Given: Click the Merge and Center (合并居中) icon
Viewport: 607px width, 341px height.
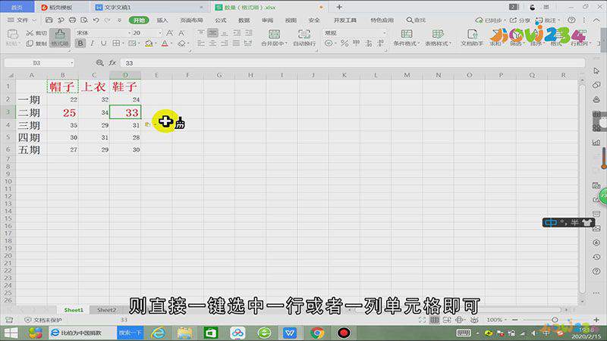Looking at the screenshot, I should [274, 34].
